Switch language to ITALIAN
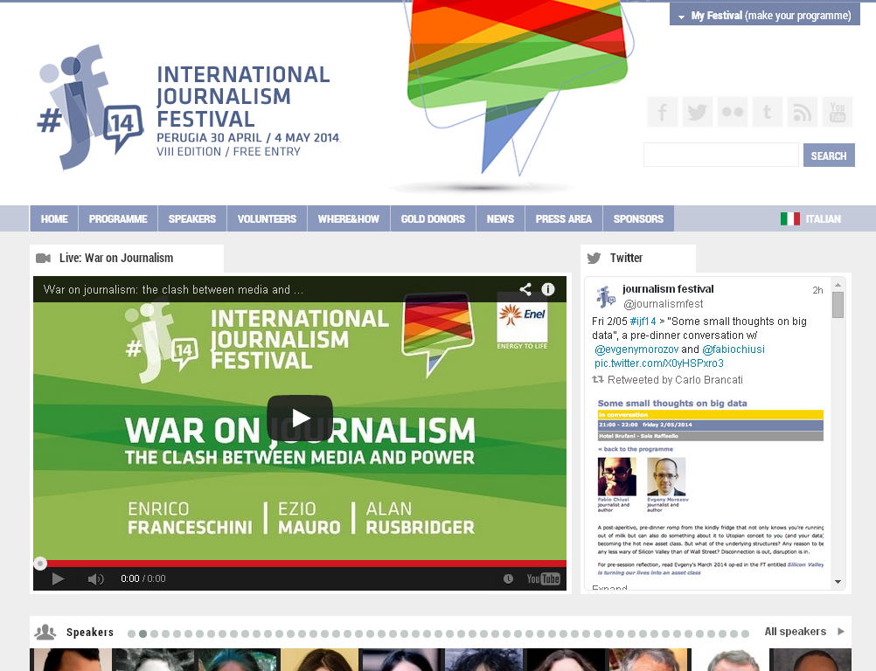The image size is (876, 671). coord(823,218)
